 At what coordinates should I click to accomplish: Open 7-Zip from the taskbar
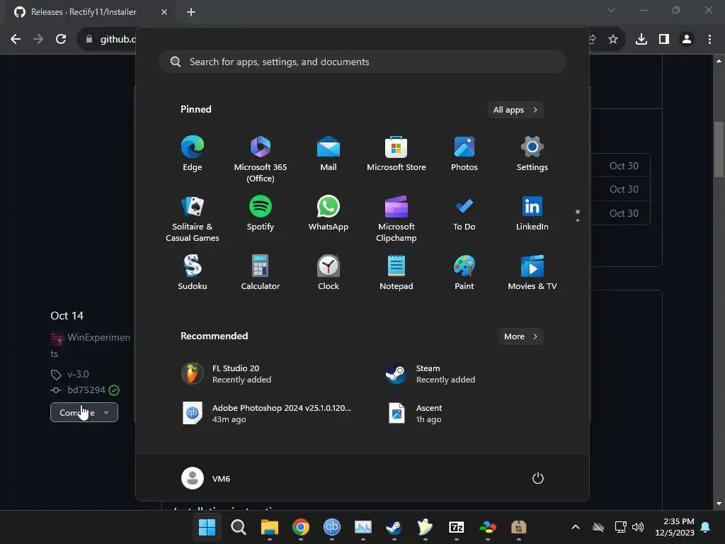pyautogui.click(x=457, y=527)
